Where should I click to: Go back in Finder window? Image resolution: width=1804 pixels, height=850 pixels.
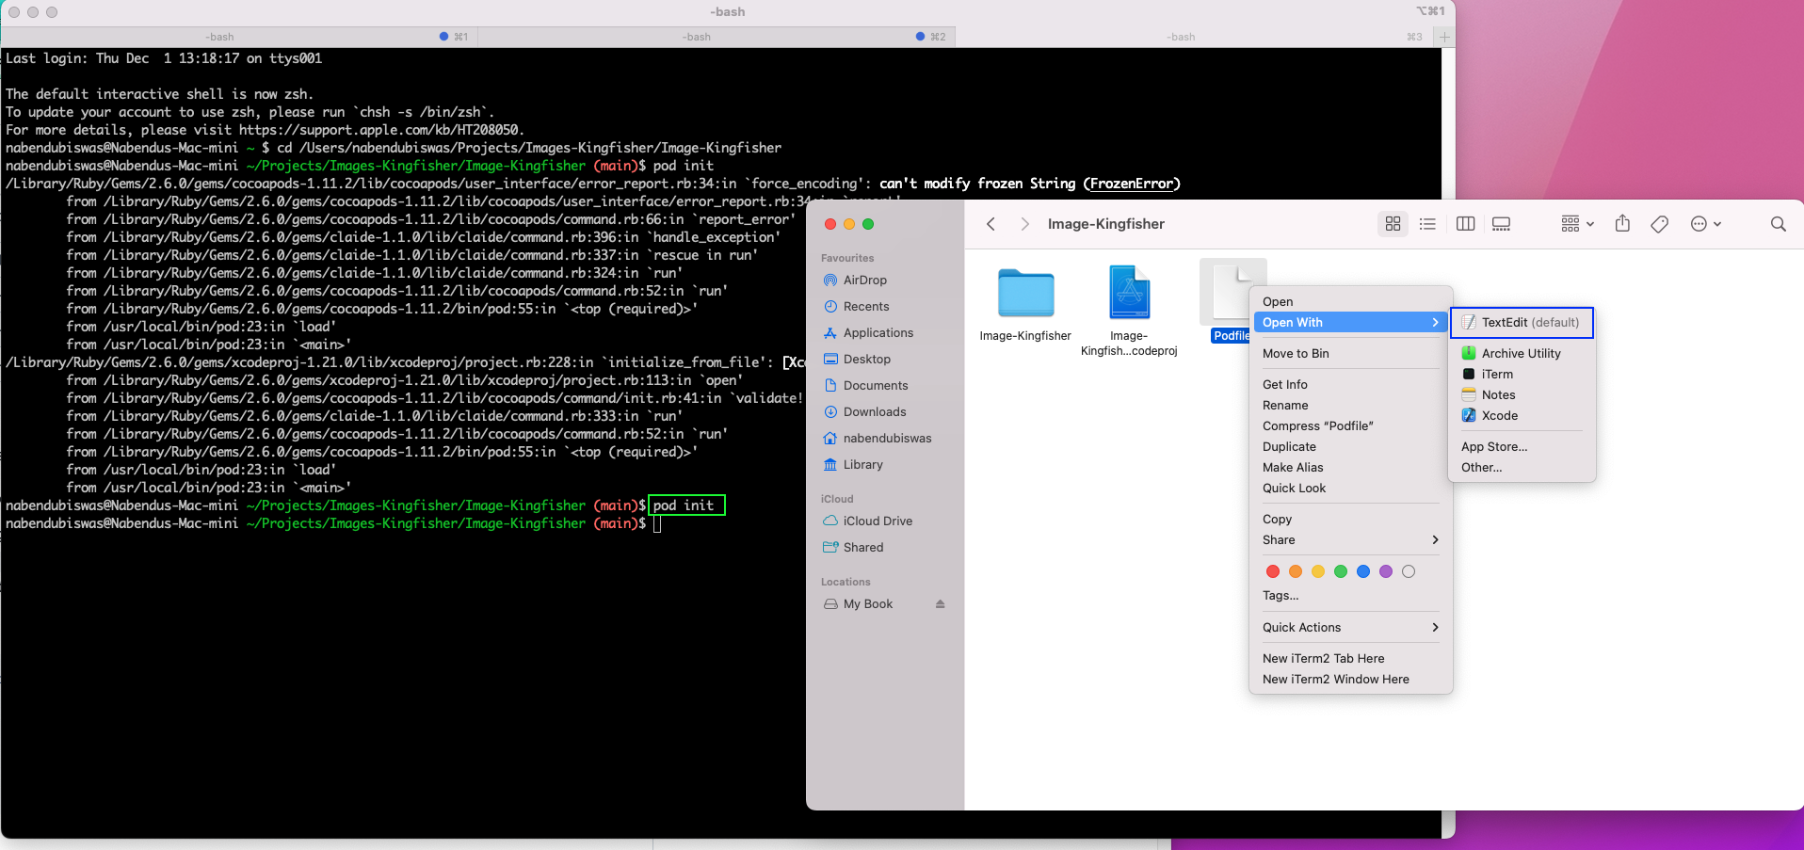(991, 224)
